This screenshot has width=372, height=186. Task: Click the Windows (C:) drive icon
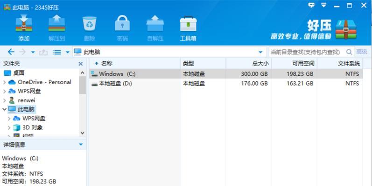tap(94, 74)
